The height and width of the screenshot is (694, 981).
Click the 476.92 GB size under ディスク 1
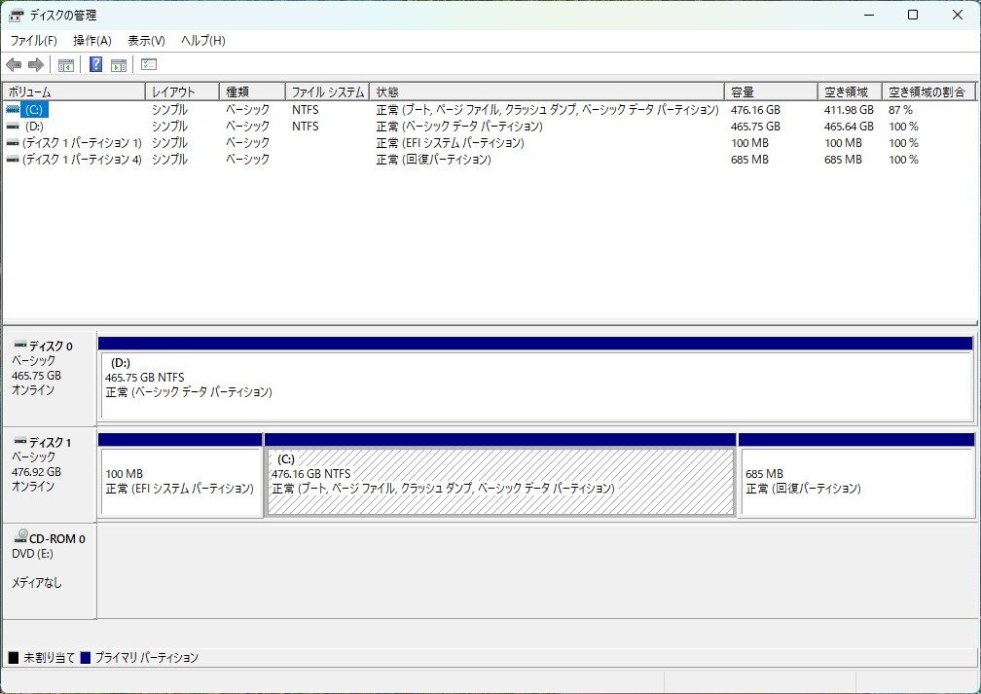(x=36, y=472)
